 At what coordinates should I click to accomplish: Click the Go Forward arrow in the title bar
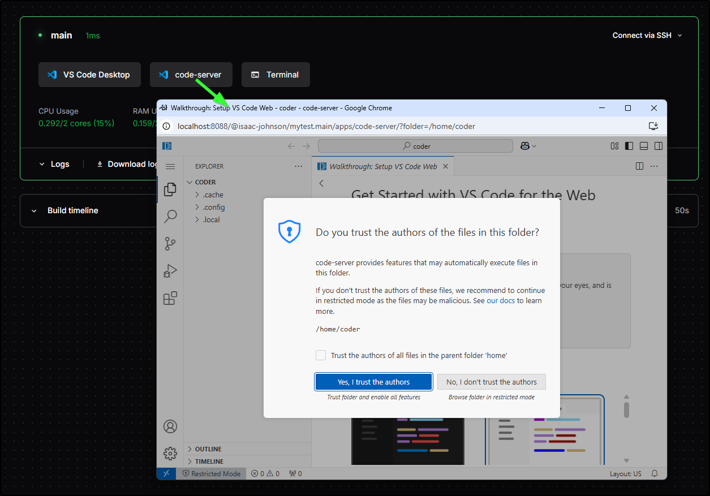[x=306, y=146]
